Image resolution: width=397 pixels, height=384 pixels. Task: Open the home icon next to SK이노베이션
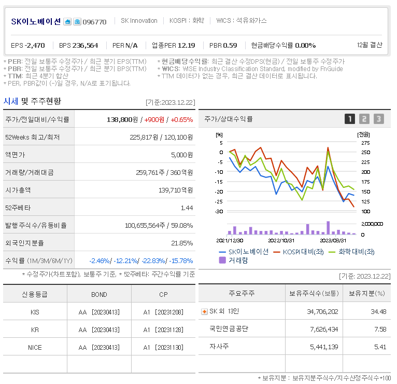coord(67,22)
